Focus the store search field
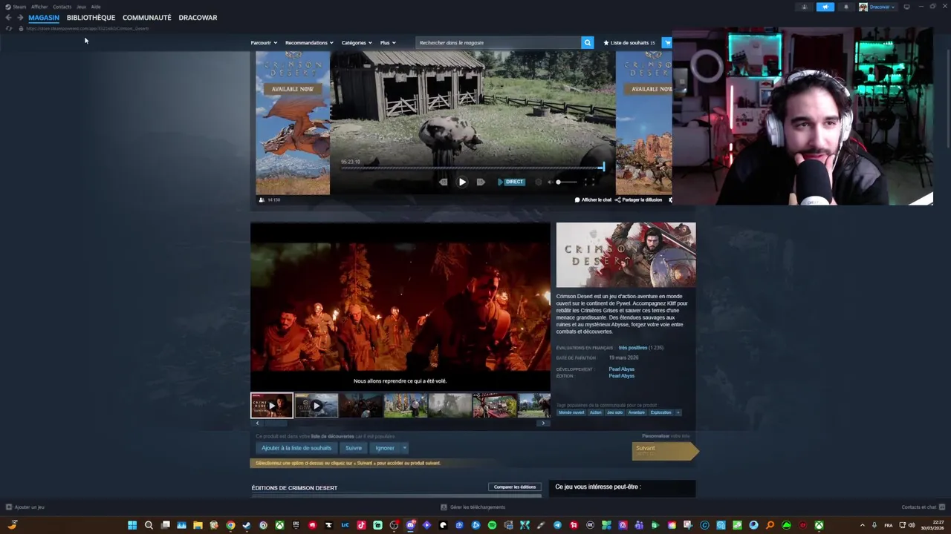The image size is (951, 534). 498,42
